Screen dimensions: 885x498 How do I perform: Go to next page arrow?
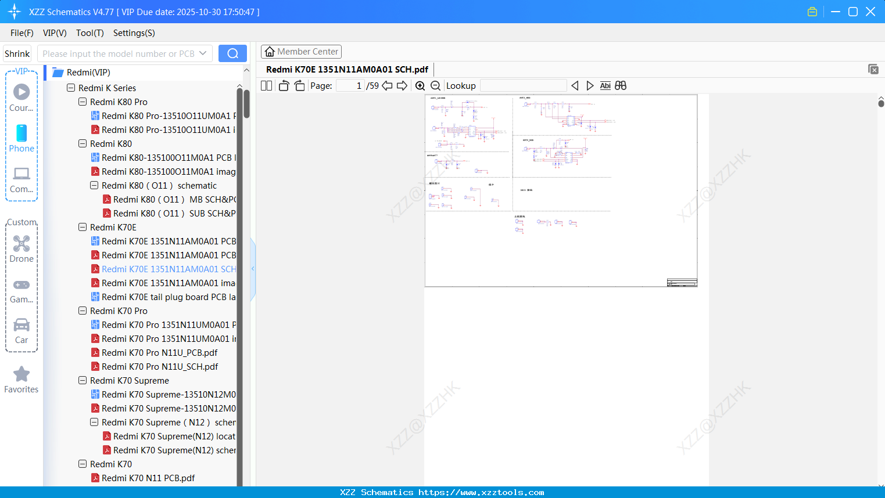(x=402, y=85)
